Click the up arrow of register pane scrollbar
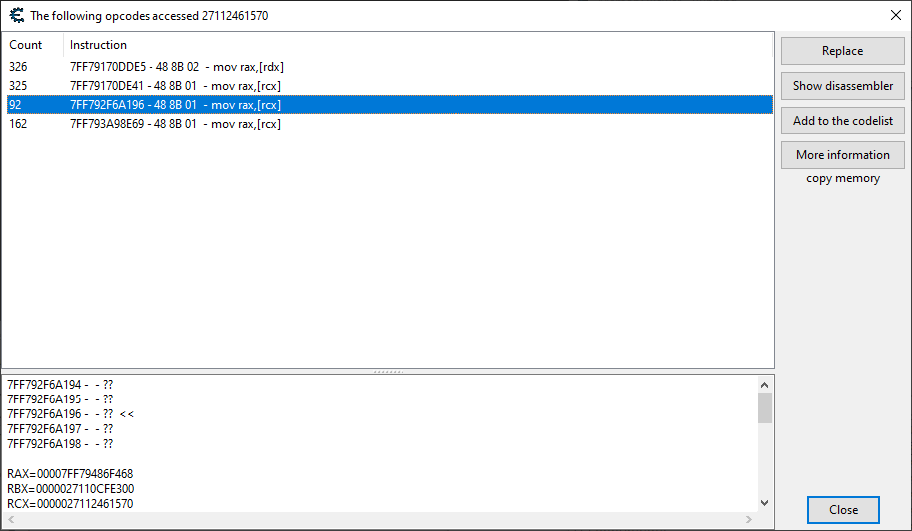Screen dimensions: 912x531 [x=764, y=384]
